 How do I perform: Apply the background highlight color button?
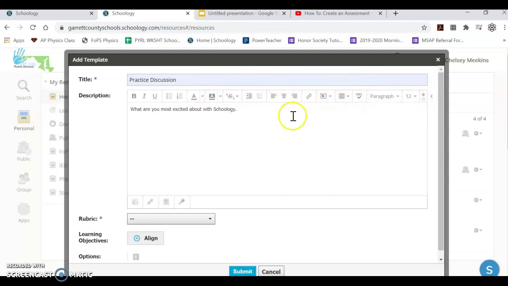(x=212, y=96)
